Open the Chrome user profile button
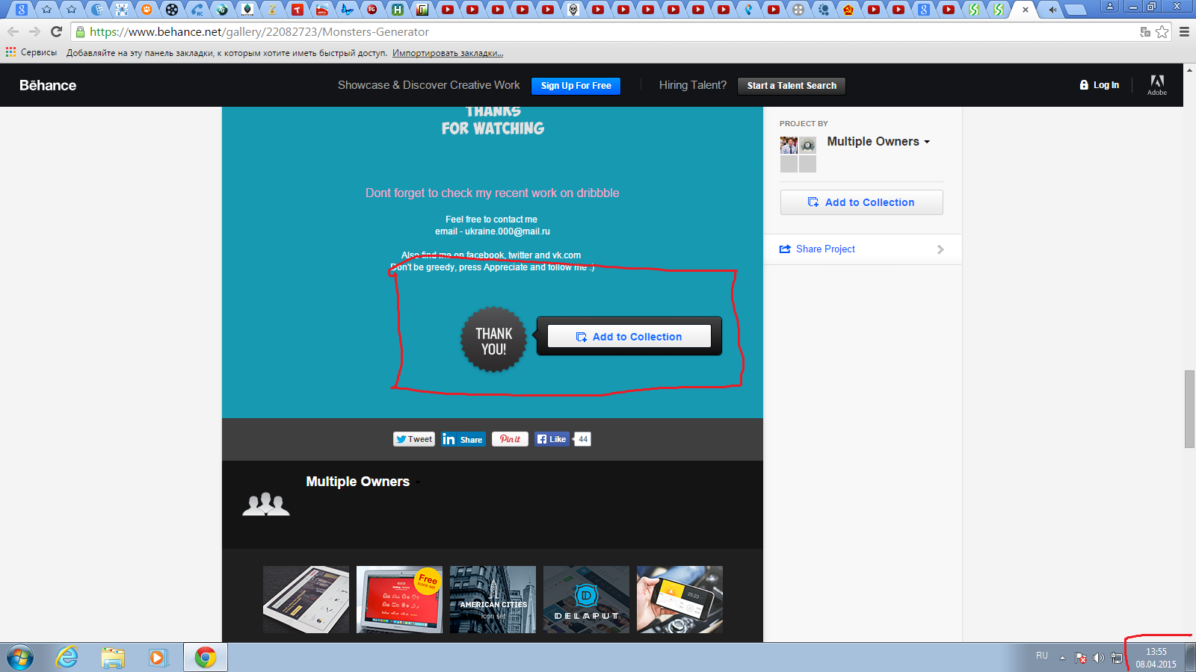 [1110, 6]
